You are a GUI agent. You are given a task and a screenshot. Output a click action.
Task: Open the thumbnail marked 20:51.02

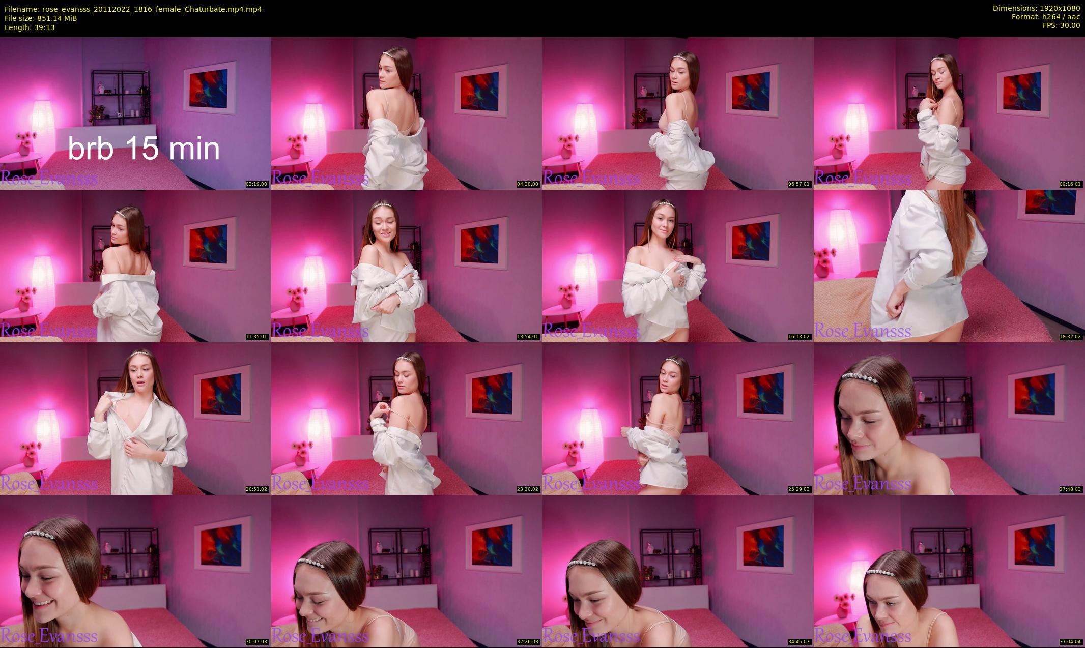[135, 418]
